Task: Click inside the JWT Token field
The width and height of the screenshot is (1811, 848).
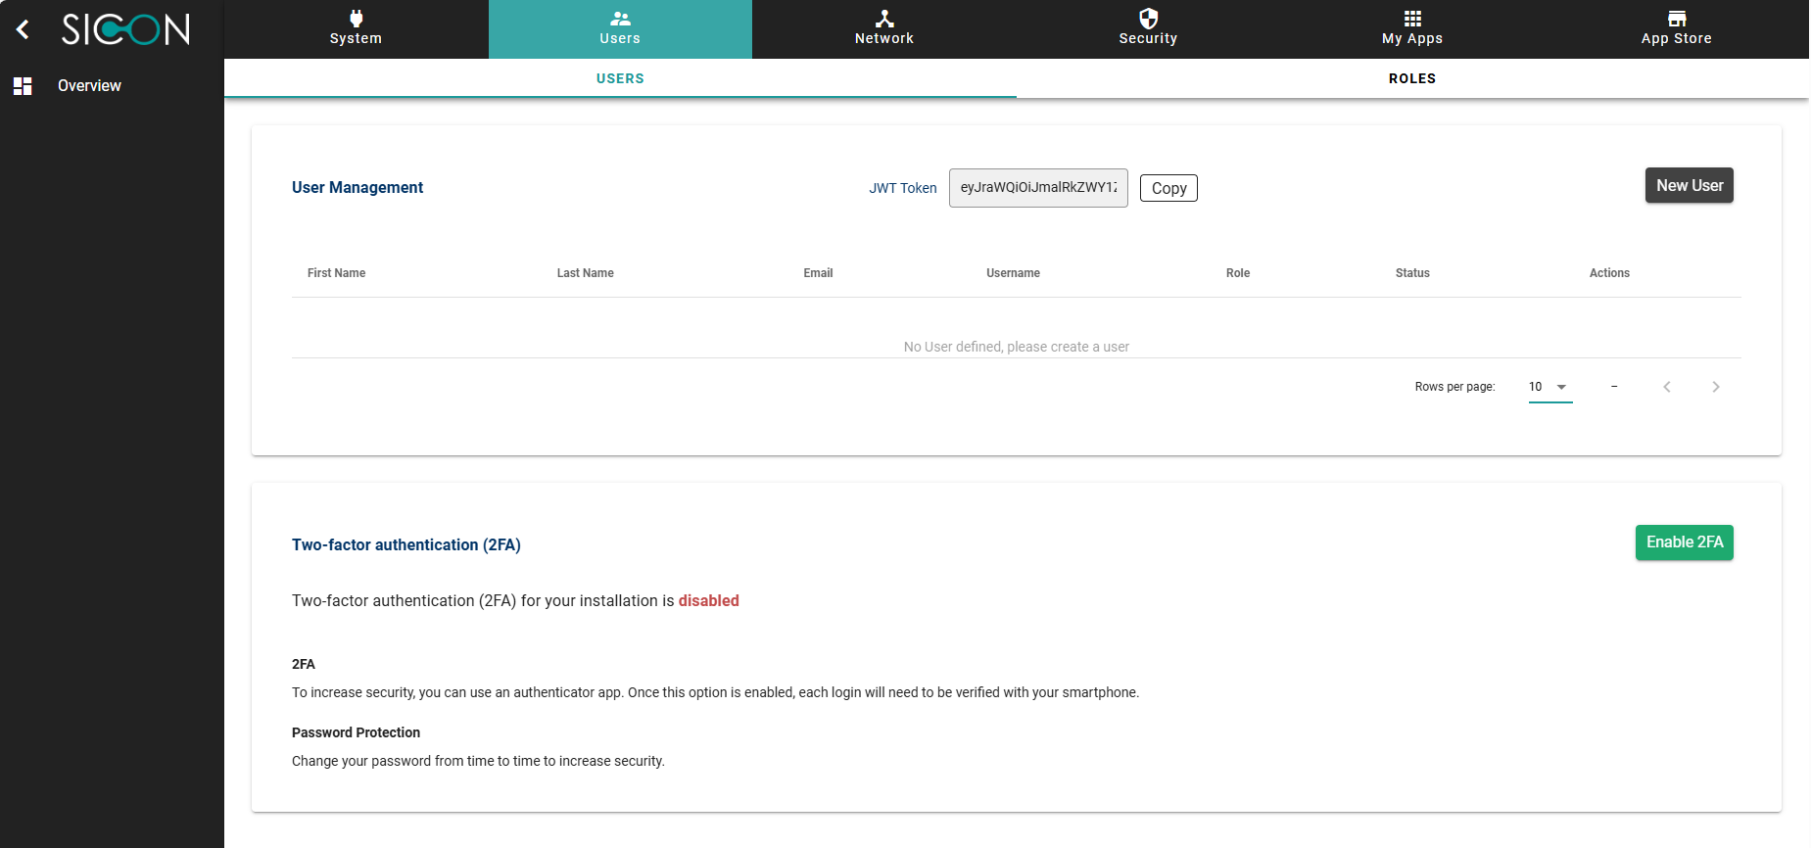Action: [1037, 188]
